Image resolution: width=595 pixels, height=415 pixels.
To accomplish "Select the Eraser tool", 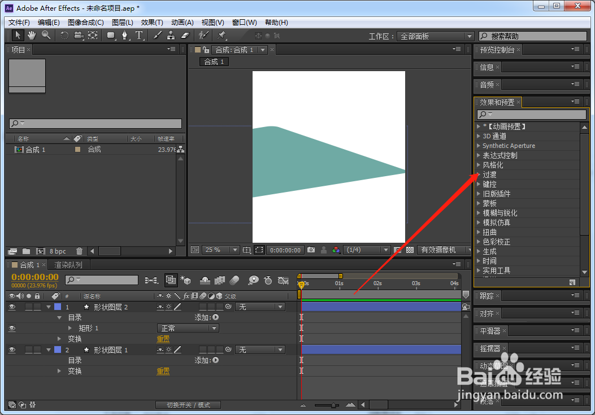I will coord(185,36).
